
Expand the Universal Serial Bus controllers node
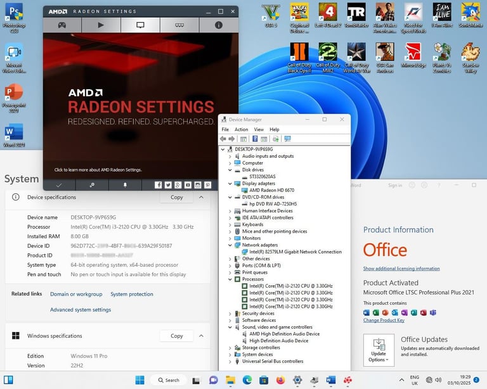(230, 361)
